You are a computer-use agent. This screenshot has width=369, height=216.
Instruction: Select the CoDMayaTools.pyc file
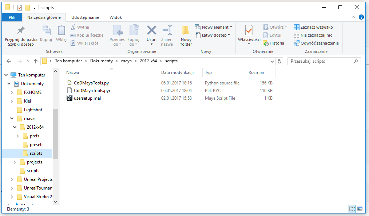tap(92, 91)
